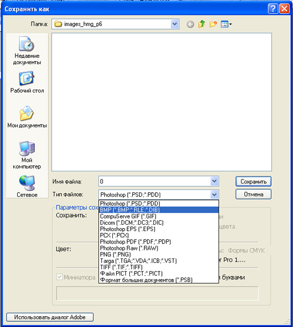This screenshot has height=327, width=293.
Task: Open Сетевое network location
Action: pos(27,186)
